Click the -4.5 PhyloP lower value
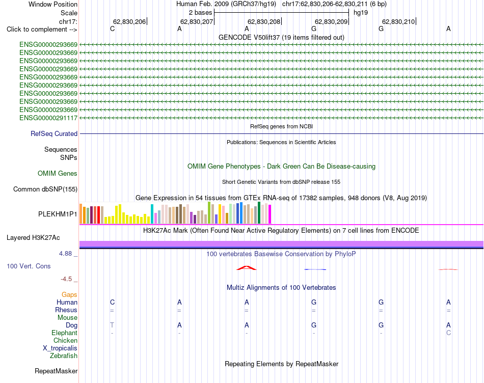Screen dimensions: 484x383 (66, 279)
